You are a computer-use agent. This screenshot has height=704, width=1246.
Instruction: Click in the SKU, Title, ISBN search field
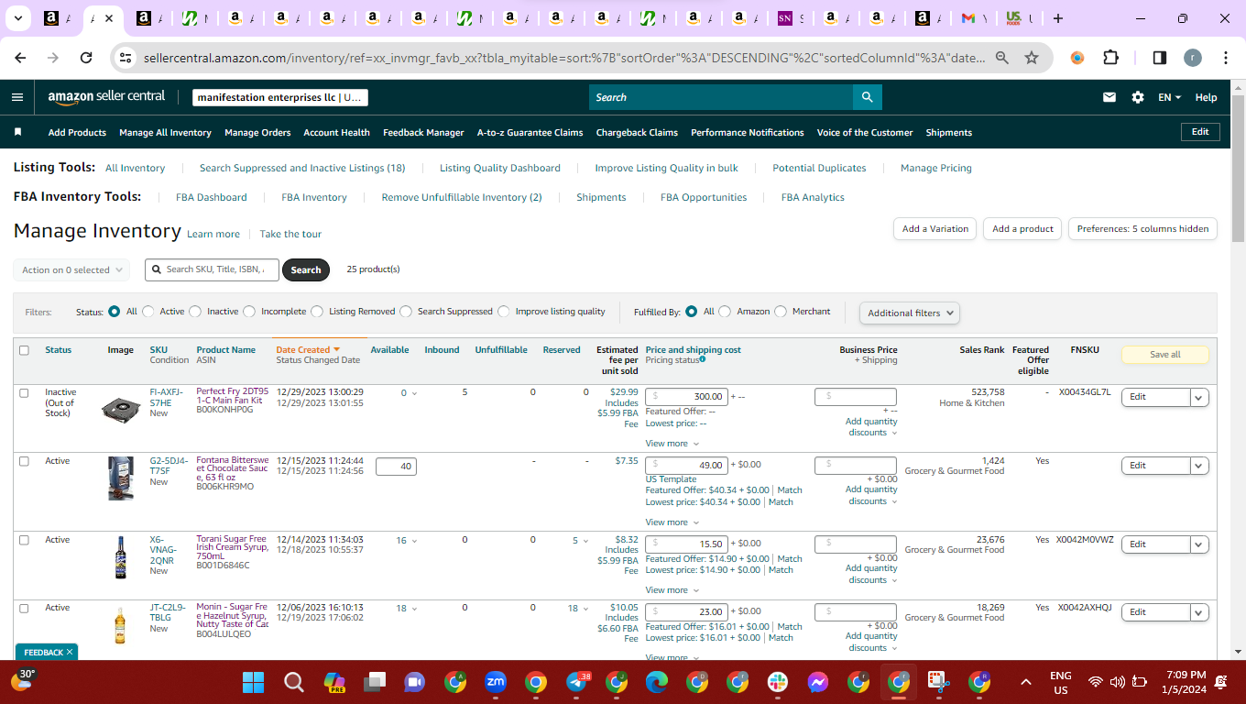pyautogui.click(x=212, y=269)
